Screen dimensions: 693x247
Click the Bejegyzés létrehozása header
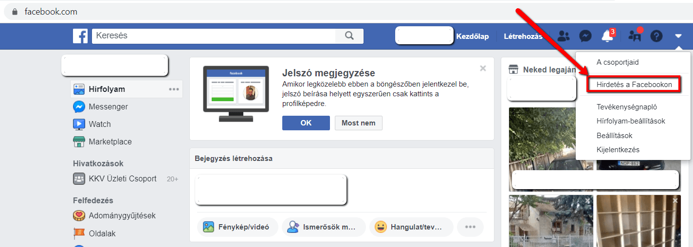tap(234, 159)
